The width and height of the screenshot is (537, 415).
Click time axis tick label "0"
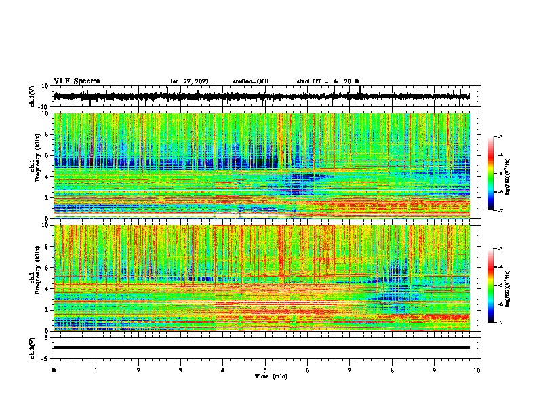click(54, 370)
